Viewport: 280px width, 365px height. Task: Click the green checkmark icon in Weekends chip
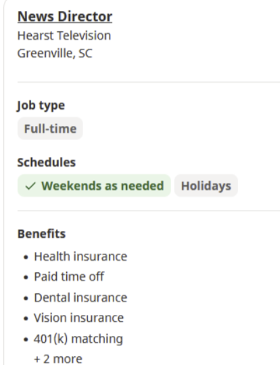coord(30,186)
